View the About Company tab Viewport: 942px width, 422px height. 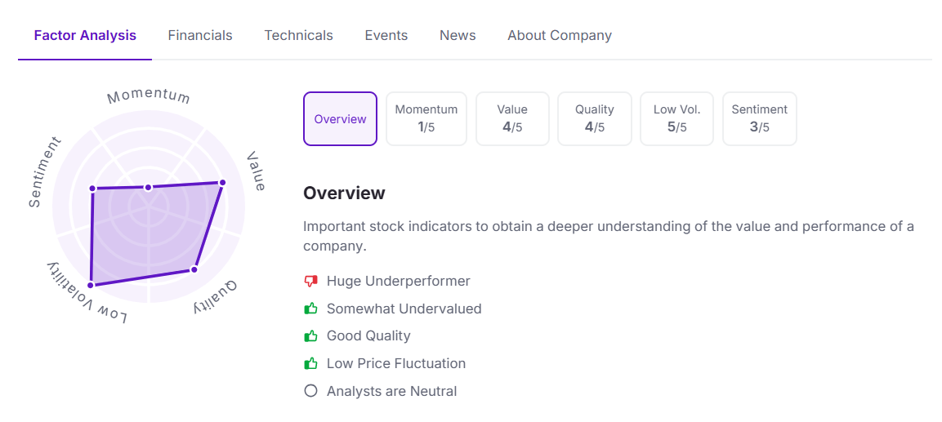coord(560,35)
